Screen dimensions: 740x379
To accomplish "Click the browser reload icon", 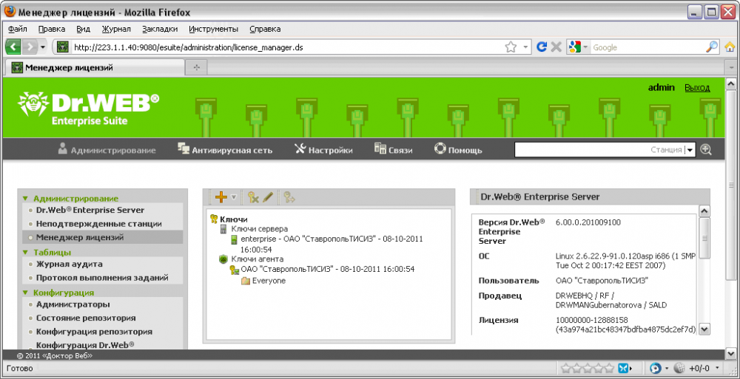I will (542, 47).
